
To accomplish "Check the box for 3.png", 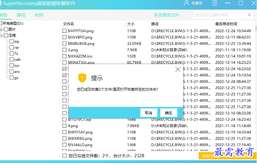I will pos(64,50).
